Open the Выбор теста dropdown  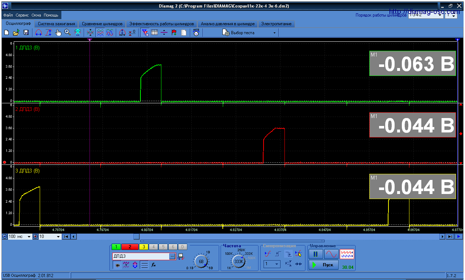point(250,33)
